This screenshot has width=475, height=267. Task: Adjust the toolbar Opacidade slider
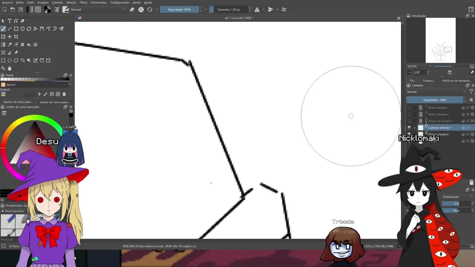[x=180, y=10]
